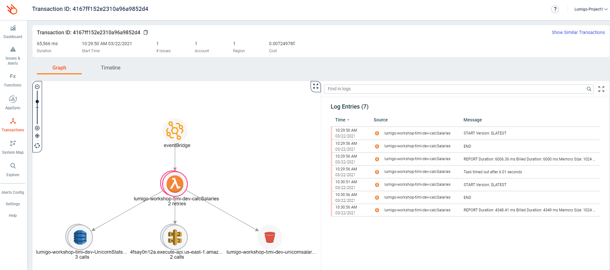610x270 pixels.
Task: Click the Lumigo logo icon
Action: 12,9
